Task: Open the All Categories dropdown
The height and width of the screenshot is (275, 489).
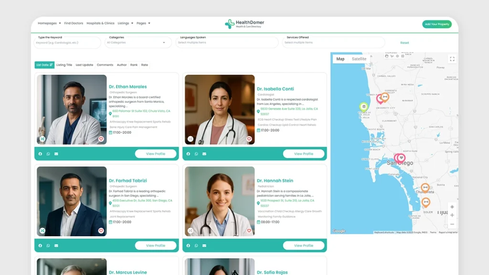Action: tap(138, 42)
